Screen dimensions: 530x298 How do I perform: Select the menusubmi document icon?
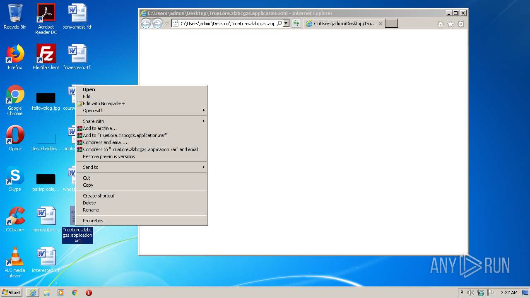pos(46,219)
